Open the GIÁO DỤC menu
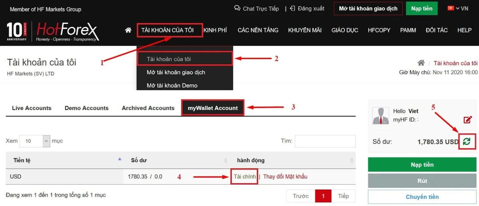This screenshot has width=479, height=206. [345, 30]
